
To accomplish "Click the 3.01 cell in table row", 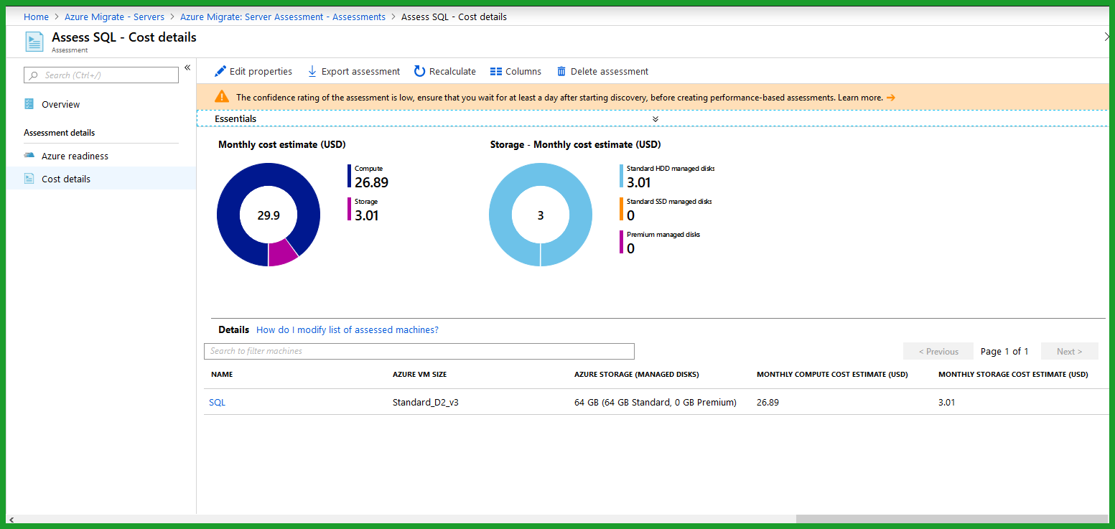I will (947, 402).
